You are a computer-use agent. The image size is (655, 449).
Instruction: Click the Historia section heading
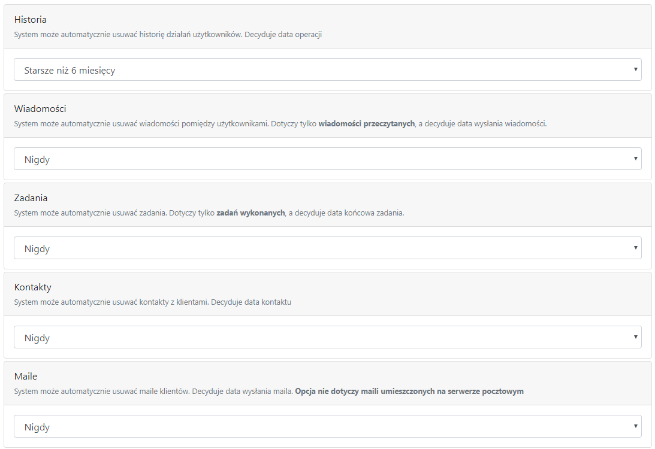(x=31, y=20)
